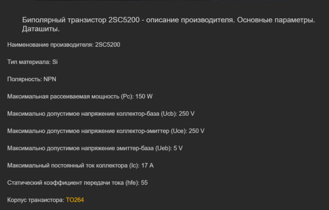Click the "Наименование производителя" label
Screen dimensions: 329x210
[50, 45]
